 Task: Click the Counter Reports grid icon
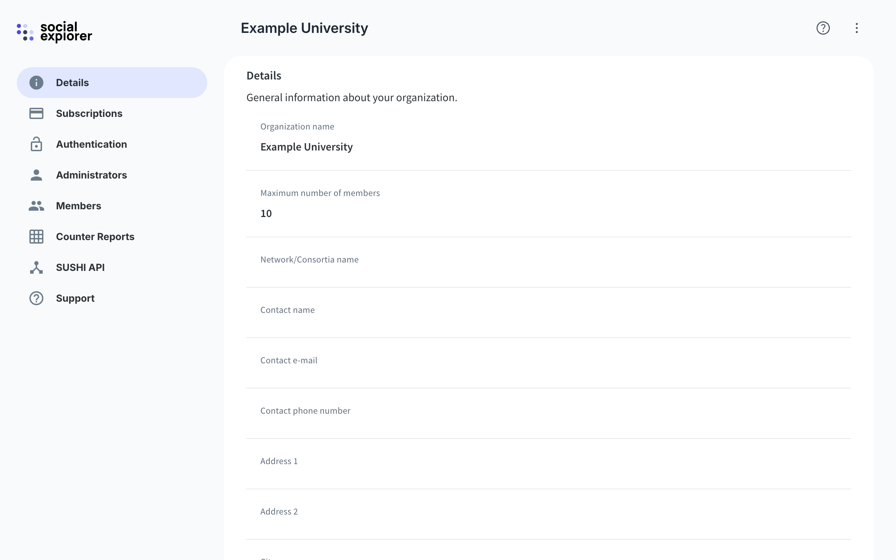(x=36, y=236)
